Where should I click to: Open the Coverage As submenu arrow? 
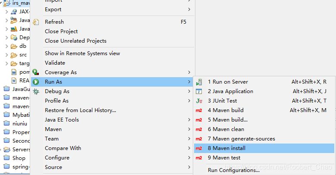pyautogui.click(x=189, y=72)
